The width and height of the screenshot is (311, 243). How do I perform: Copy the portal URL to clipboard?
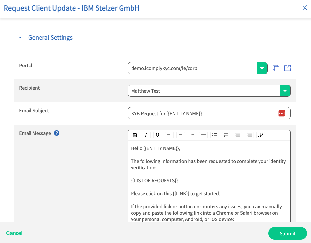pos(276,68)
